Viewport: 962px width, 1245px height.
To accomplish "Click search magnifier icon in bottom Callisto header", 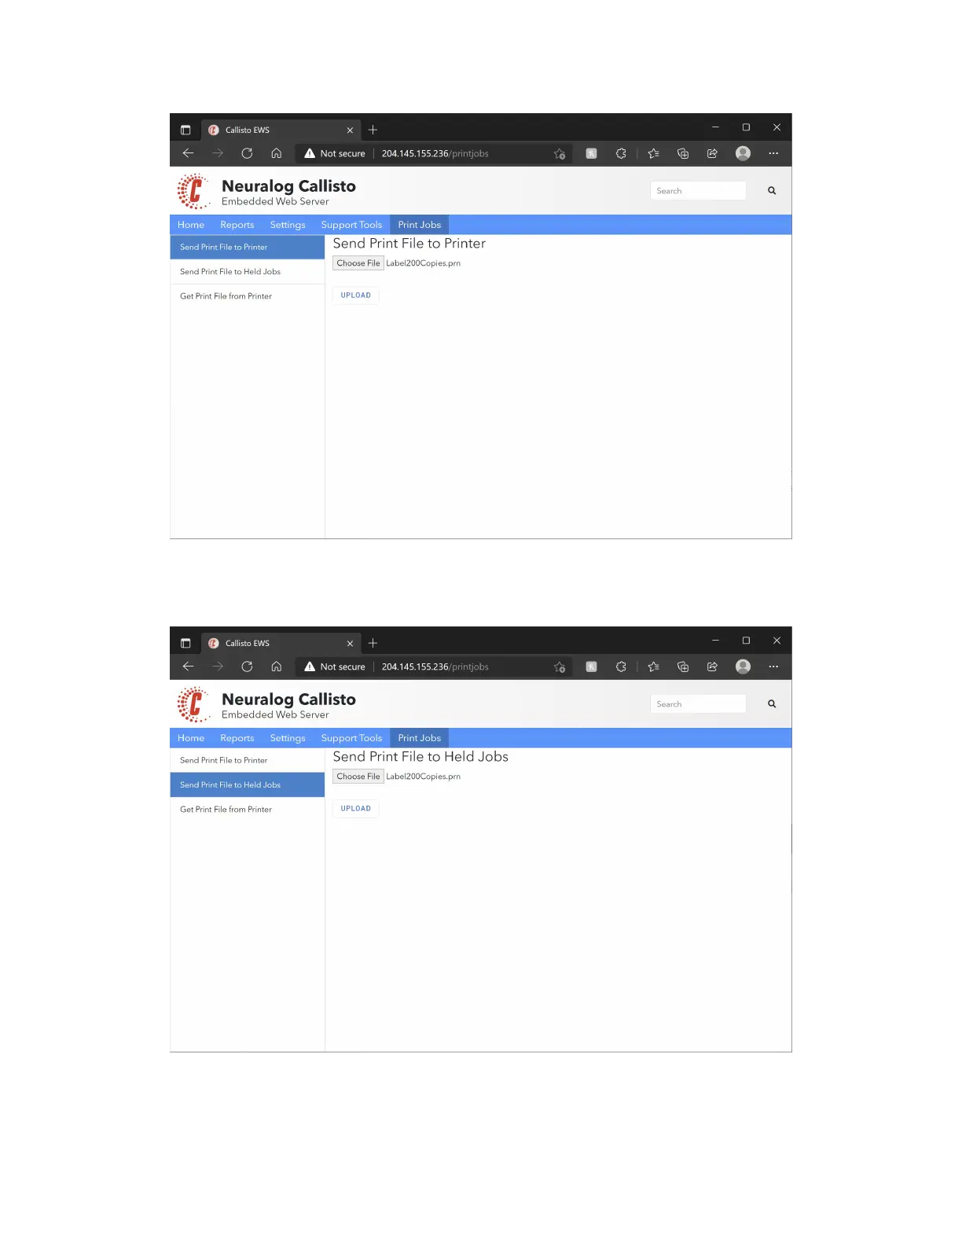I will click(772, 704).
